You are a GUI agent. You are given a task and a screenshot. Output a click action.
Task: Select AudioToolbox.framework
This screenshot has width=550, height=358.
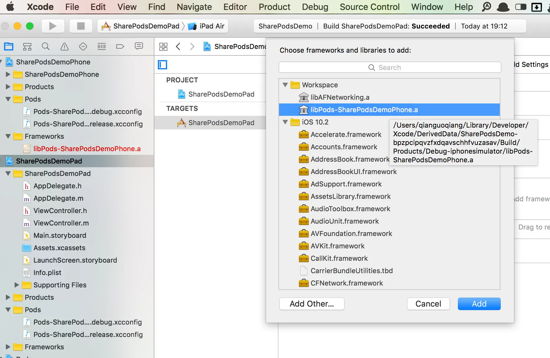[x=389, y=209]
